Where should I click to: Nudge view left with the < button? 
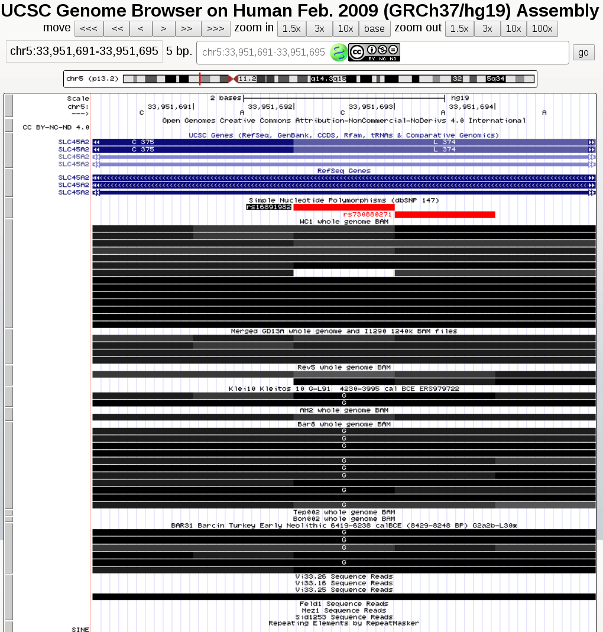(141, 28)
